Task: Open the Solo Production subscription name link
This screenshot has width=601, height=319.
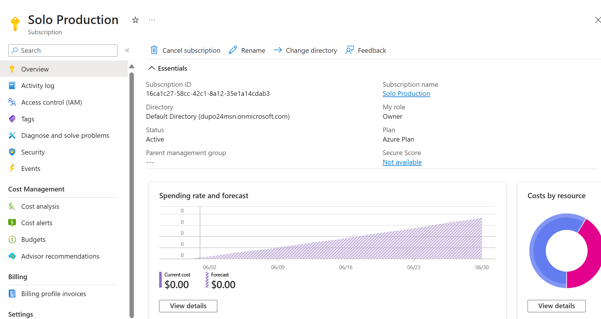Action: click(x=406, y=94)
